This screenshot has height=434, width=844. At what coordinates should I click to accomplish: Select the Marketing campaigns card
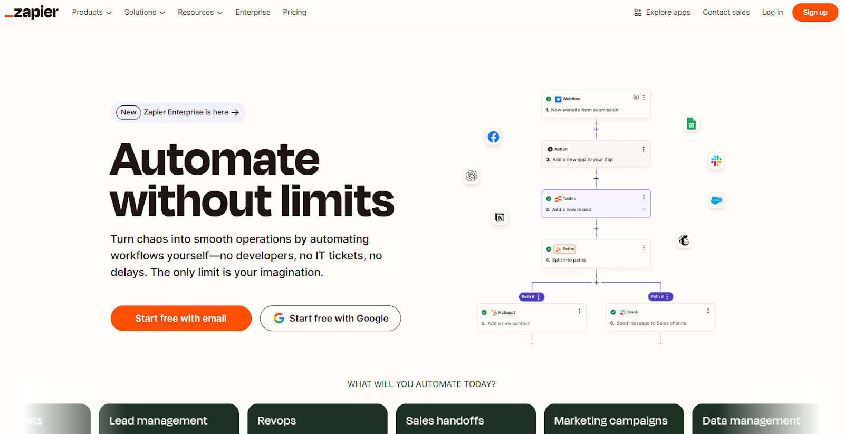[x=614, y=419]
